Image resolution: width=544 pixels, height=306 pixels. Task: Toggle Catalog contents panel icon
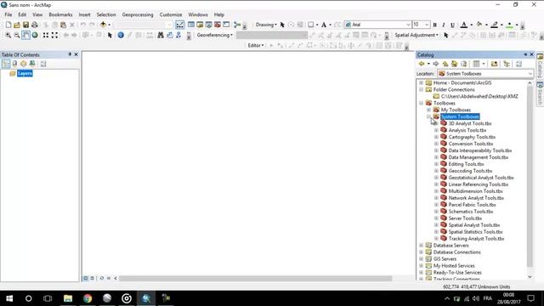507,64
